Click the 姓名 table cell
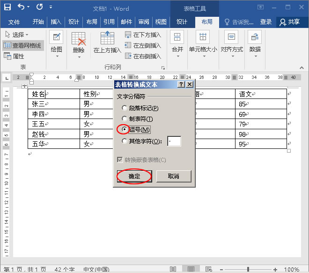The width and height of the screenshot is (309, 273). coord(54,94)
